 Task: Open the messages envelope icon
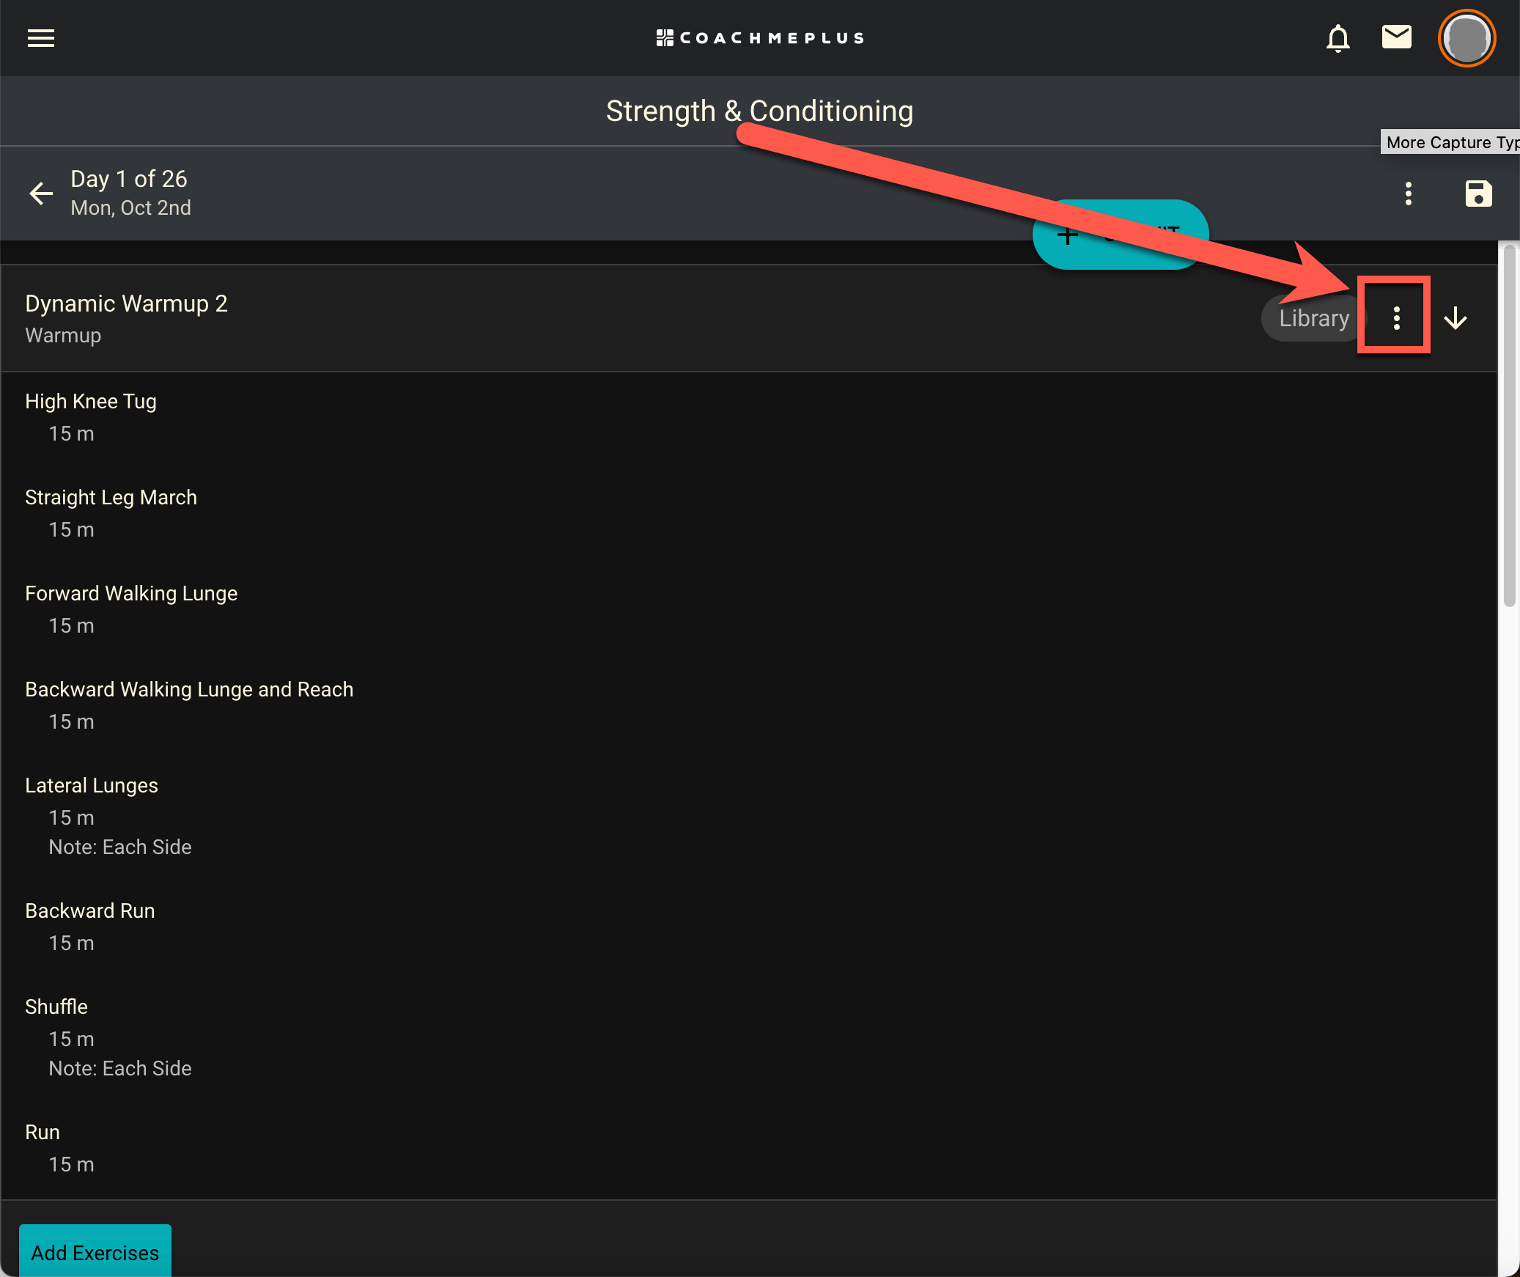1396,37
